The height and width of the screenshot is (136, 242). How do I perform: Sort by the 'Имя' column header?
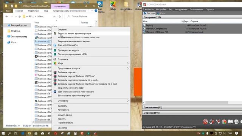pos(37,23)
